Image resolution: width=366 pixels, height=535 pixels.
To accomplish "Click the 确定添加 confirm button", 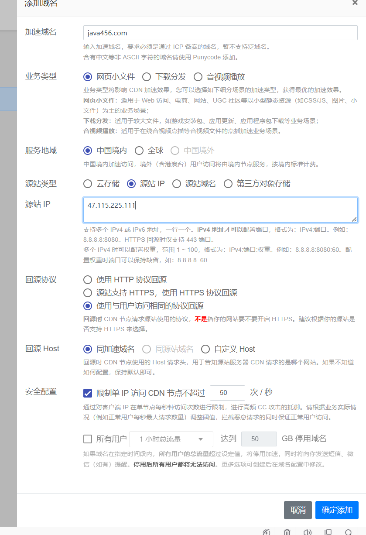I will coord(337,510).
